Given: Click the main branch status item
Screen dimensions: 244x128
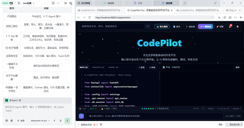Looking at the screenshot, I should [x=83, y=108].
